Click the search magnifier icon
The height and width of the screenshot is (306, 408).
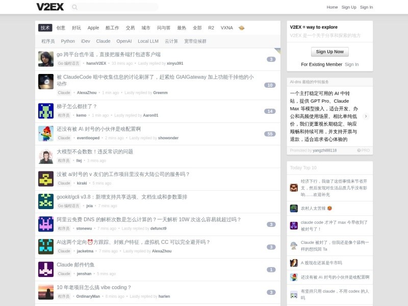[x=74, y=7]
